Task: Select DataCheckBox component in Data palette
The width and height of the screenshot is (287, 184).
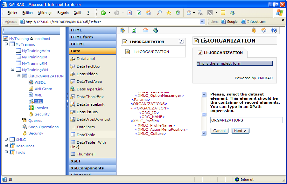Action: 90,97
